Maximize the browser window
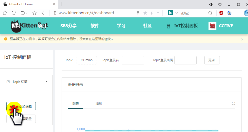This screenshot has width=248, height=132. pos(239,4)
